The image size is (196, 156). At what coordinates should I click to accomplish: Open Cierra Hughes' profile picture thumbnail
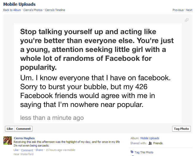coord(8,141)
